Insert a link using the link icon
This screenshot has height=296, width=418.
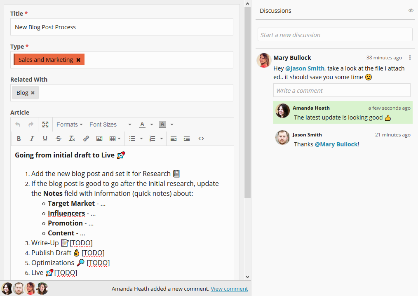[x=86, y=139]
